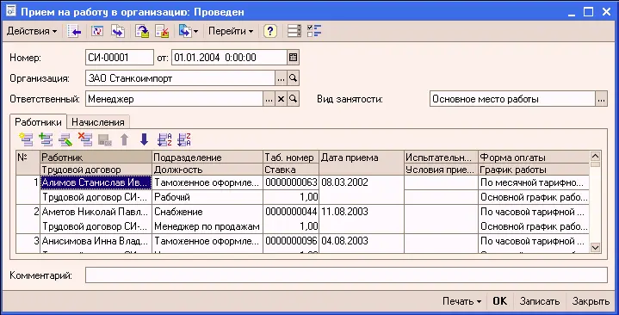Click the tab number cell 0000000063
The width and height of the screenshot is (619, 315).
coord(291,182)
